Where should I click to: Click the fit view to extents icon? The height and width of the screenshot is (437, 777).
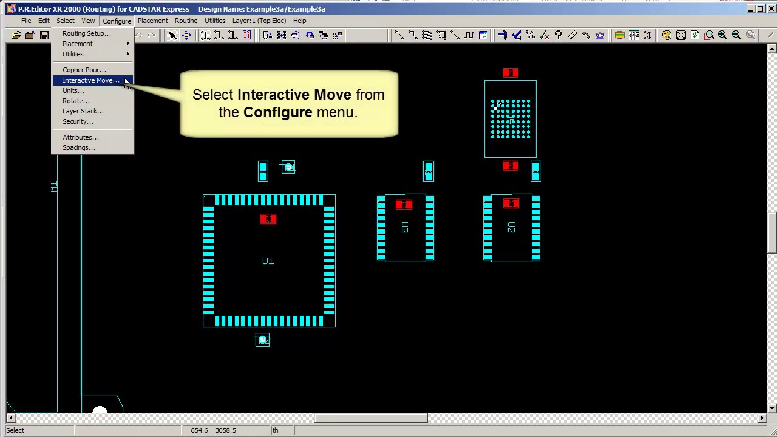(x=680, y=35)
